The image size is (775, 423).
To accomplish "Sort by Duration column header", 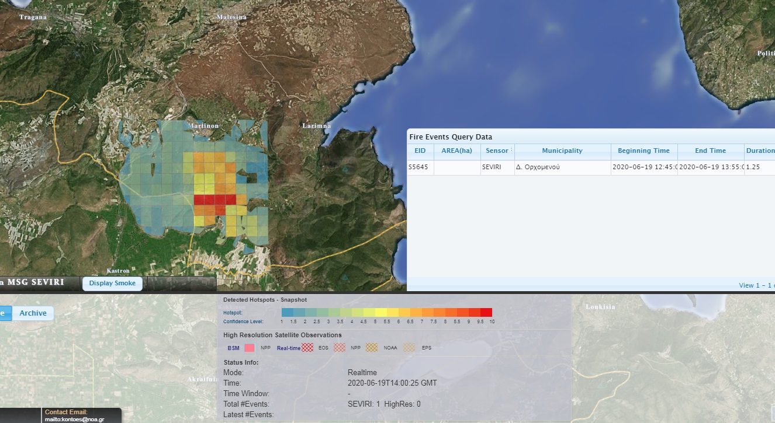I will [760, 151].
